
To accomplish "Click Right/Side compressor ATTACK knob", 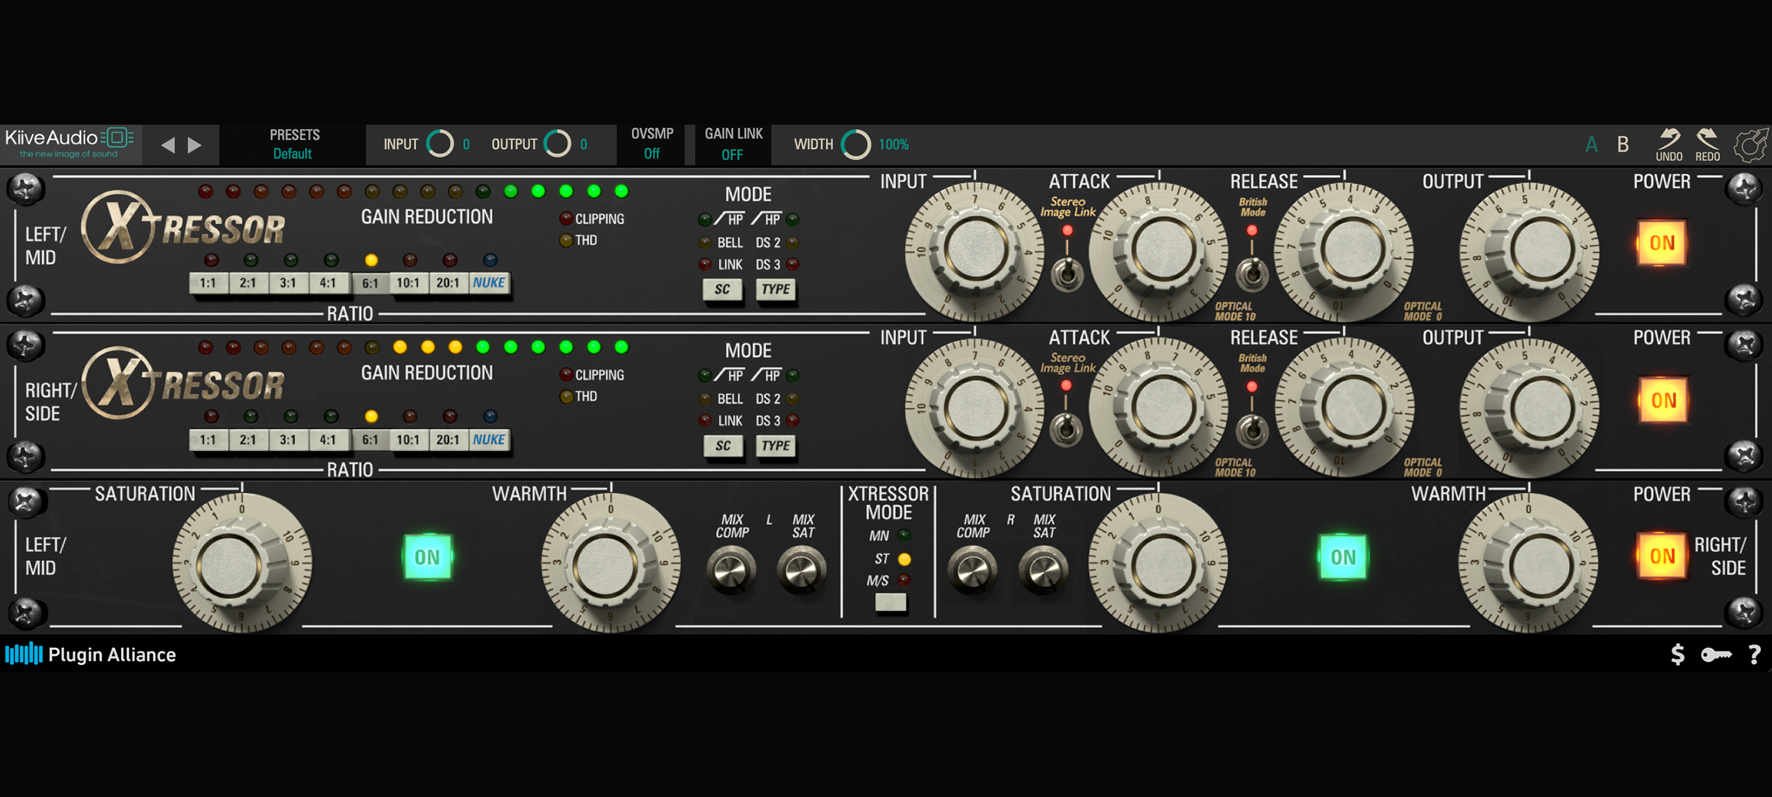I will point(1159,407).
